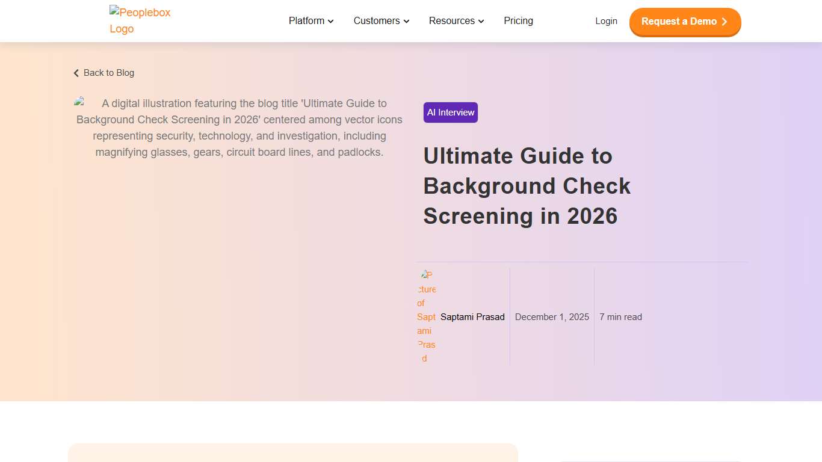
Task: Click the Login link
Action: coord(606,21)
